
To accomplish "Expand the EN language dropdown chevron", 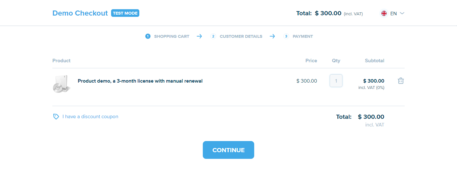I will pos(402,13).
